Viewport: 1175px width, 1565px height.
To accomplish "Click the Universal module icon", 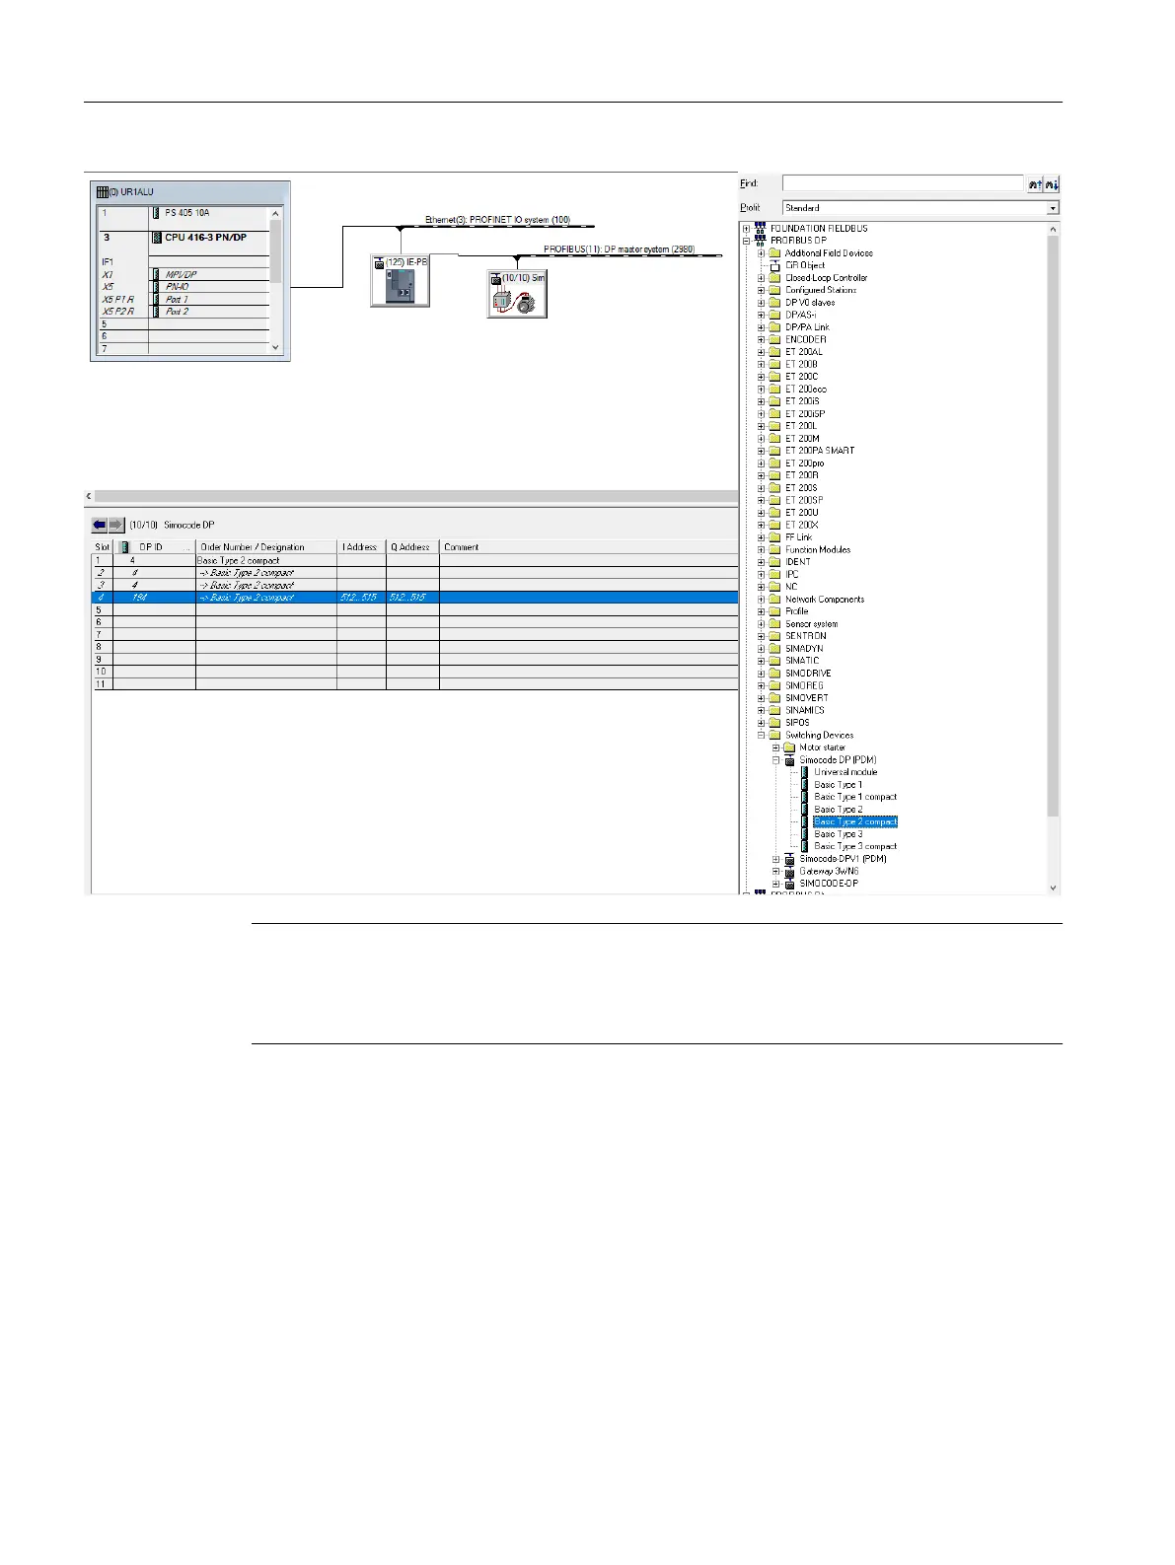I will [805, 772].
